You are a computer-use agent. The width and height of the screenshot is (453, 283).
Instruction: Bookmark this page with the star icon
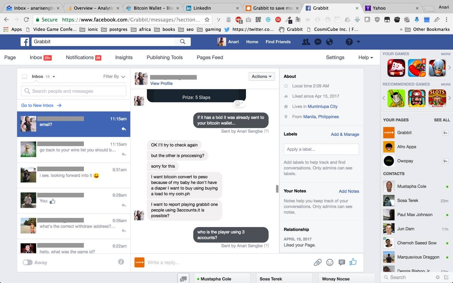coord(207,20)
